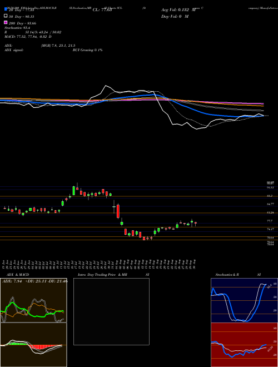Click the blue 20 Day legend swatch
This screenshot has height=367, width=278.
6,9
